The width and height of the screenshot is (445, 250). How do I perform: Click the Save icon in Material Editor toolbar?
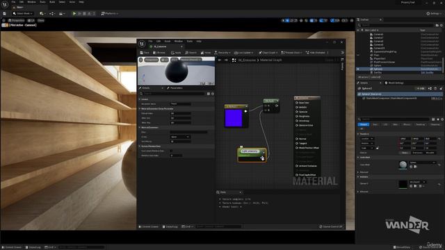coord(145,53)
